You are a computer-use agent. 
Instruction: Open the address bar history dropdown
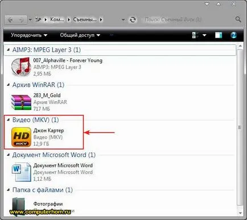124,19
